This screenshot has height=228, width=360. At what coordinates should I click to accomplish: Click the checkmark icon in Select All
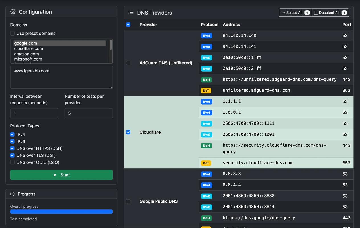pos(283,13)
